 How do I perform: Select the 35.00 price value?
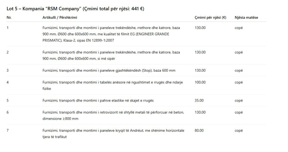(x=199, y=100)
